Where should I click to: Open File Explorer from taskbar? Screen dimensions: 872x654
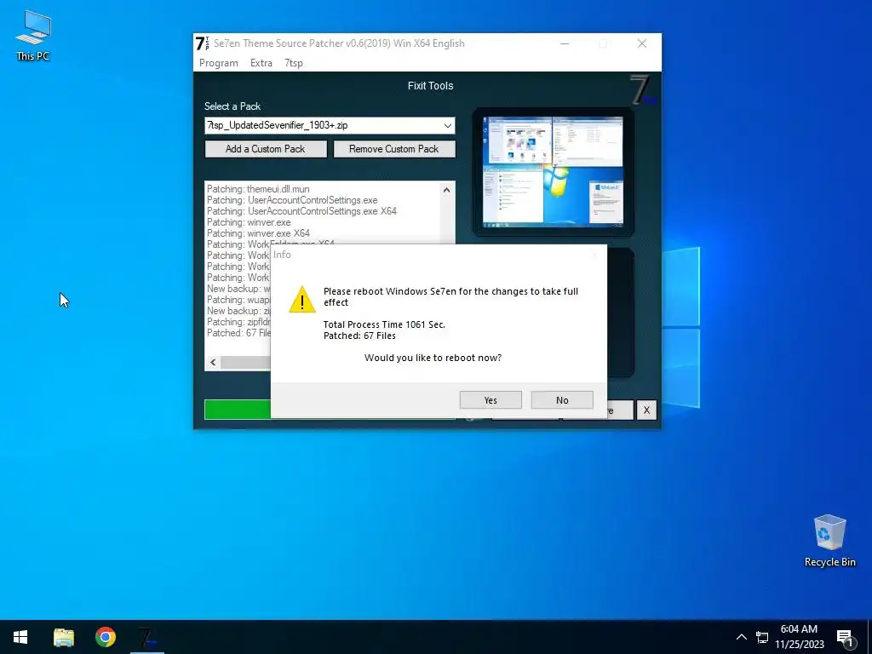pos(63,637)
